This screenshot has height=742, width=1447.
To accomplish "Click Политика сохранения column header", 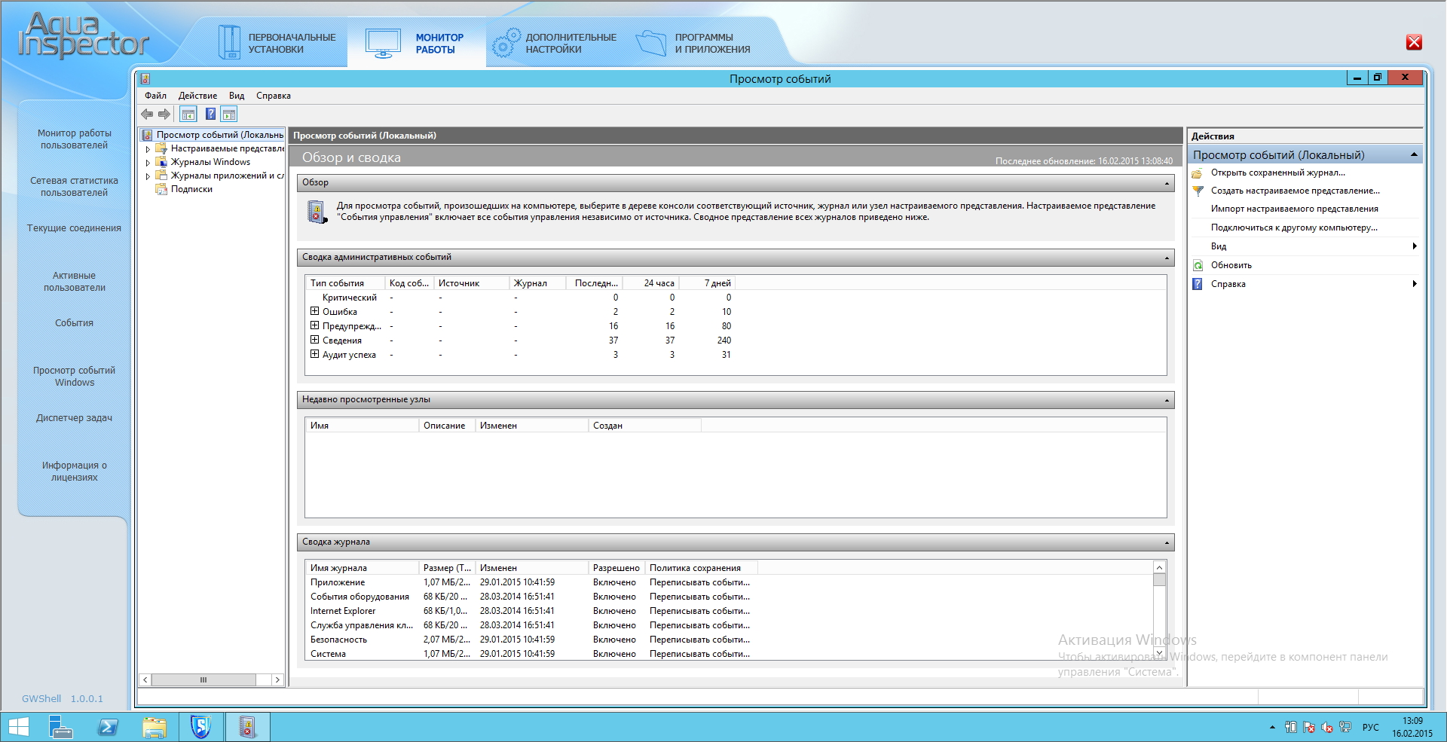I will click(701, 568).
